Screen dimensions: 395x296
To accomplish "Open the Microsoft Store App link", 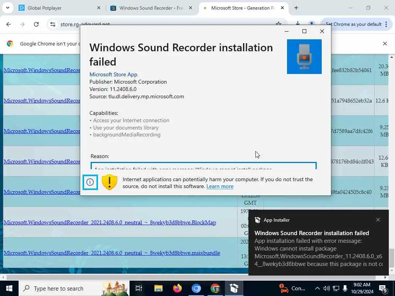I will [x=113, y=74].
